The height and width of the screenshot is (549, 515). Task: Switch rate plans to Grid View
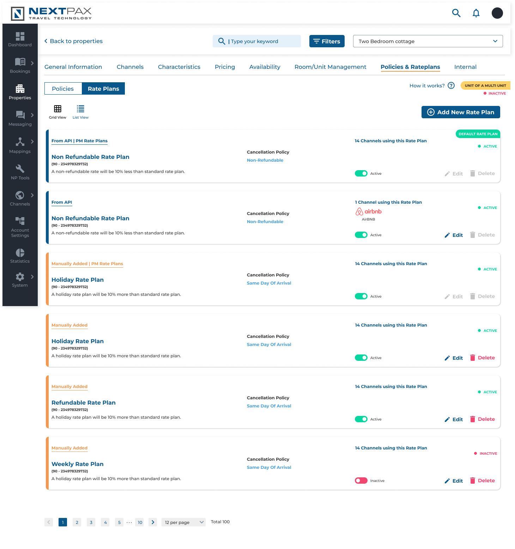pos(57,111)
